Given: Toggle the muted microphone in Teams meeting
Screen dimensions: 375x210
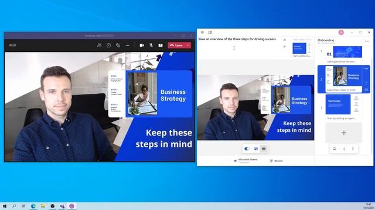Looking at the screenshot, I should (151, 45).
